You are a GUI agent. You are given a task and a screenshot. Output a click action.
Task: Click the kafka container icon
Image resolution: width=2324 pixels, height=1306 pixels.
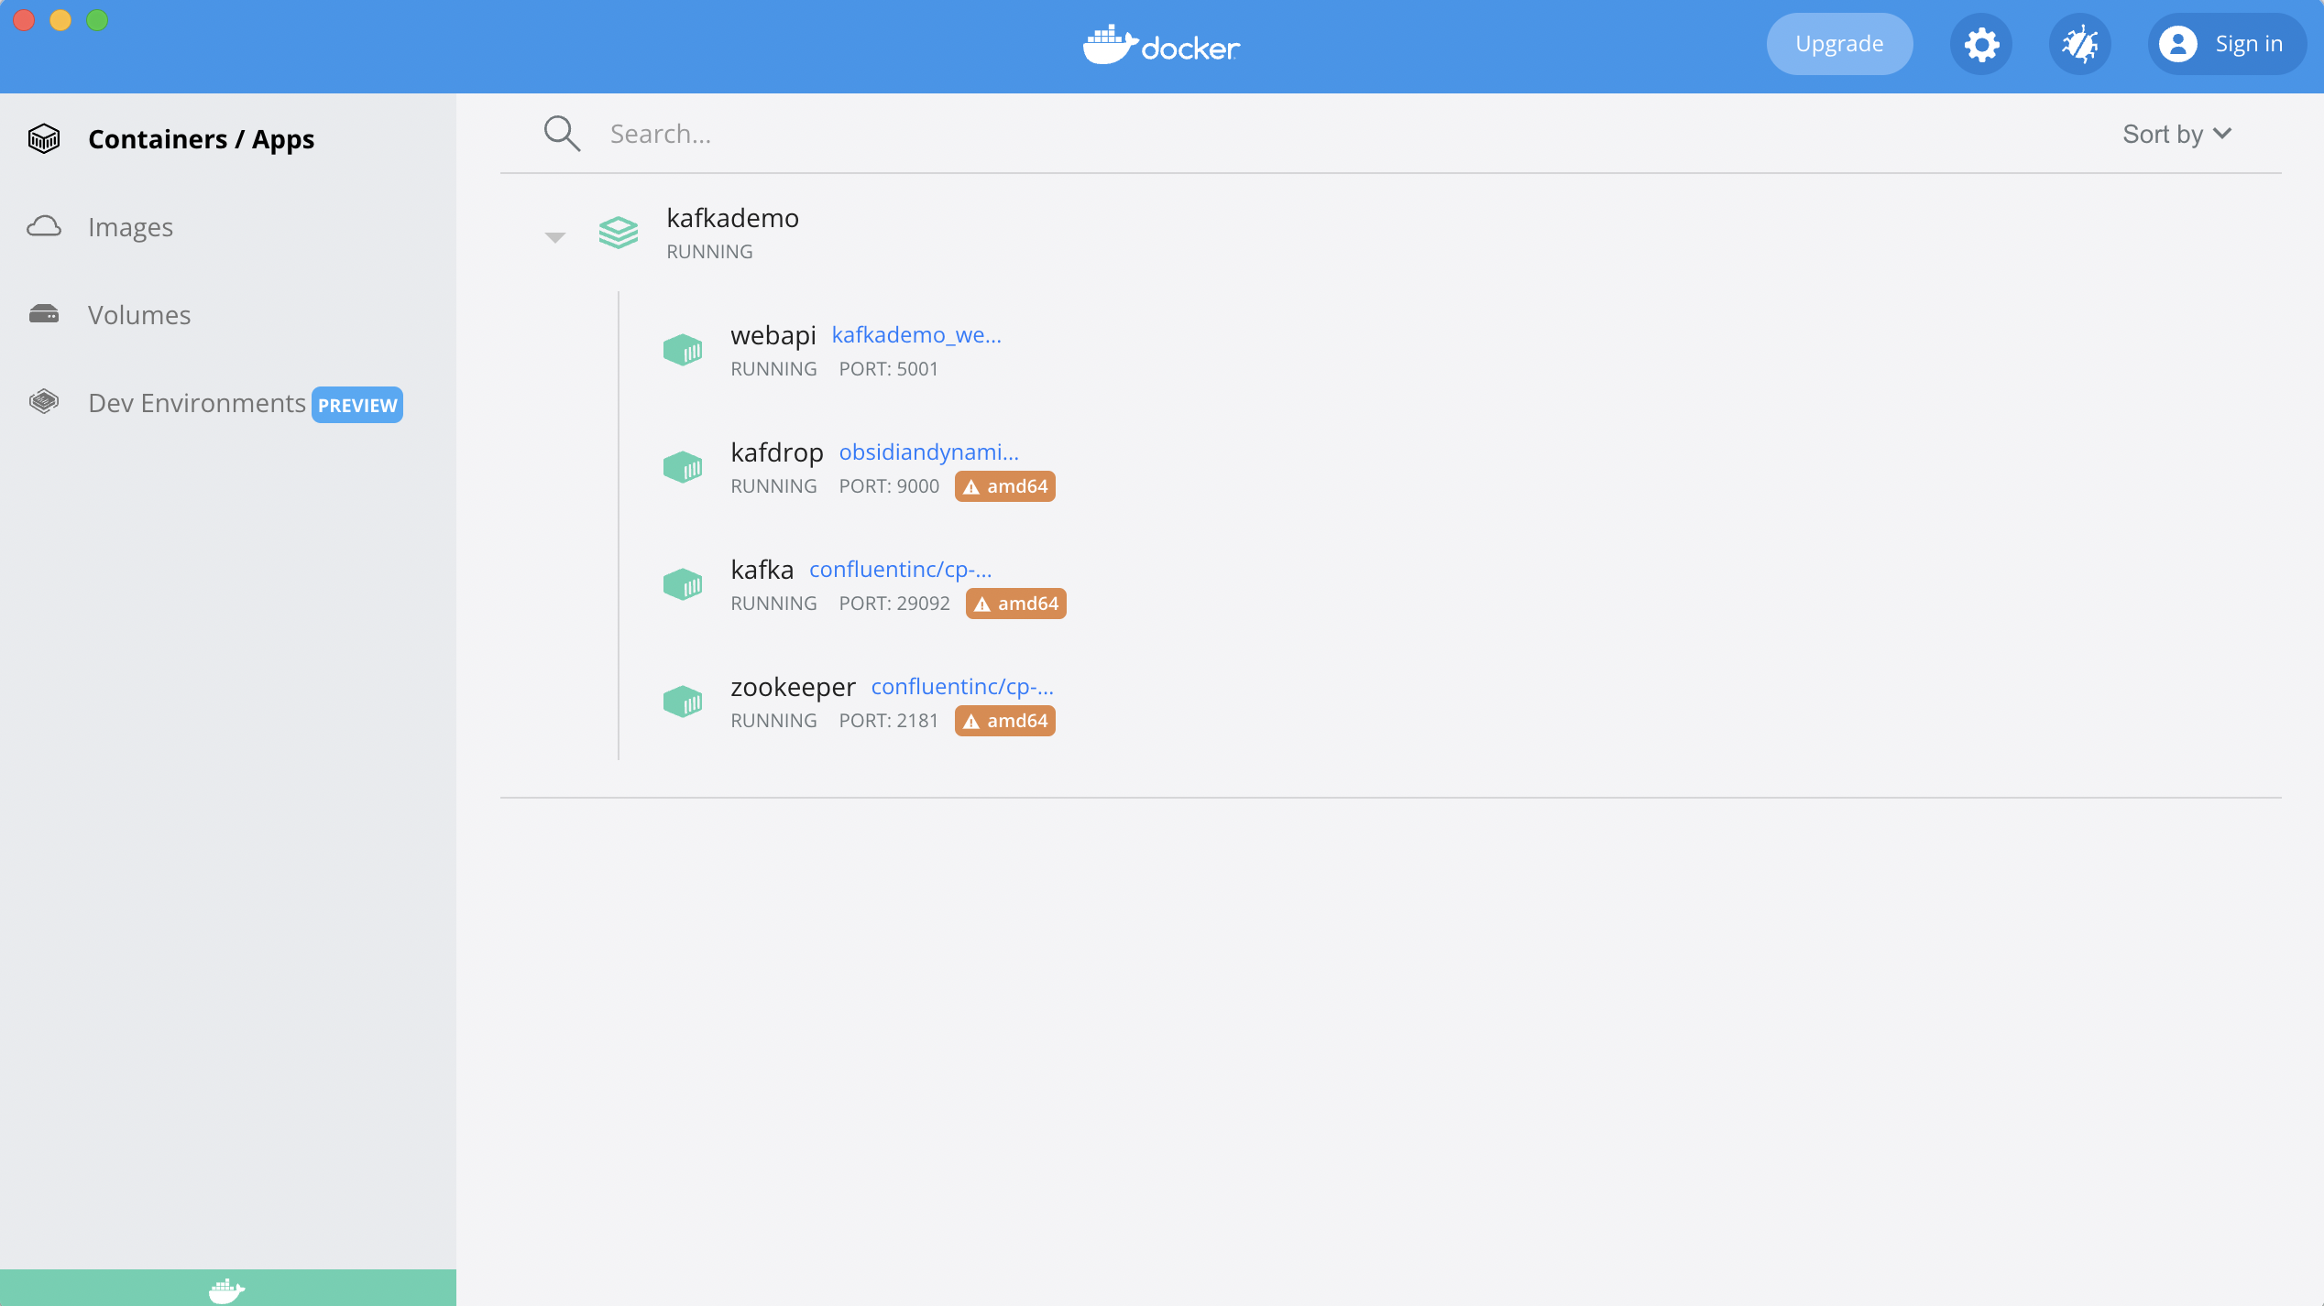click(683, 584)
